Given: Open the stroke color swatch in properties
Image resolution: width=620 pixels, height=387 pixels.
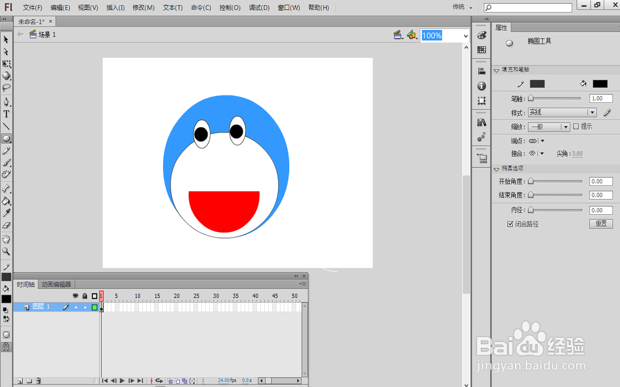Looking at the screenshot, I should (537, 84).
